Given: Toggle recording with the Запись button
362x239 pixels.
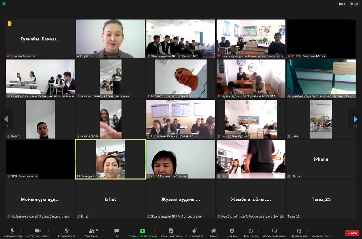Looking at the screenshot, I should point(214,231).
